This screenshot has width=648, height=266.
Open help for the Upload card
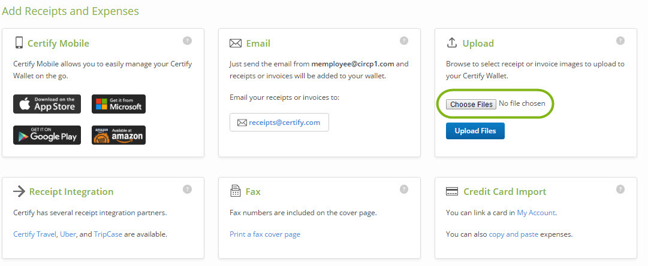pyautogui.click(x=620, y=41)
